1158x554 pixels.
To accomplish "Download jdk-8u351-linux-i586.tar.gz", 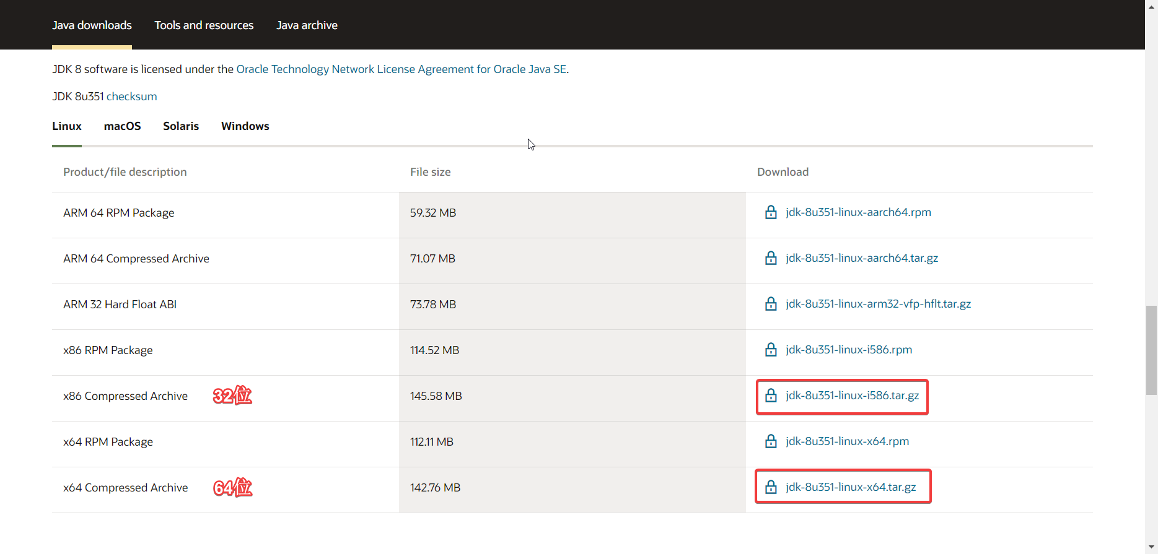I will (853, 396).
